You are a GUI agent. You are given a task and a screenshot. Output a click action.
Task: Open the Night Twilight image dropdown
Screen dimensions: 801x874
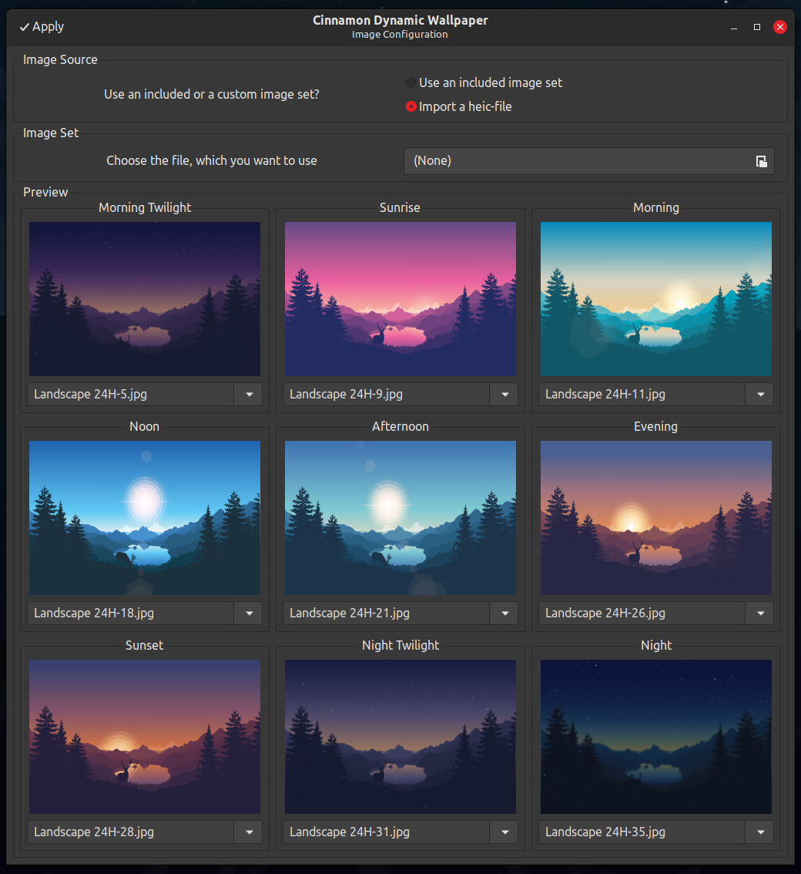504,832
